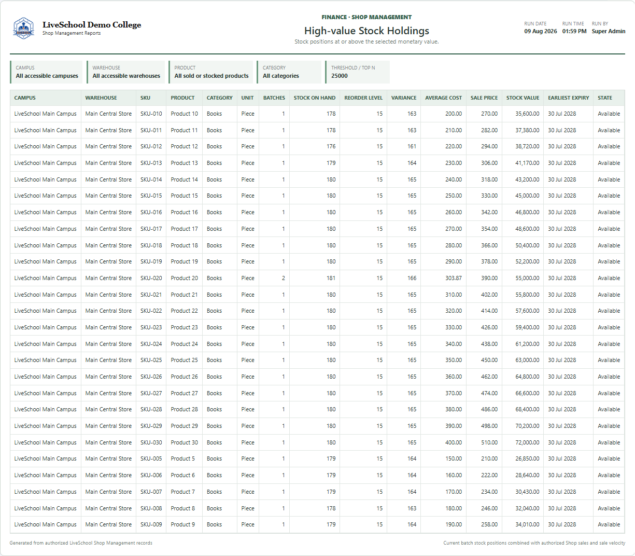Screen dimensions: 635x556
Task: Select the SKU-021 cell
Action: coord(151,295)
